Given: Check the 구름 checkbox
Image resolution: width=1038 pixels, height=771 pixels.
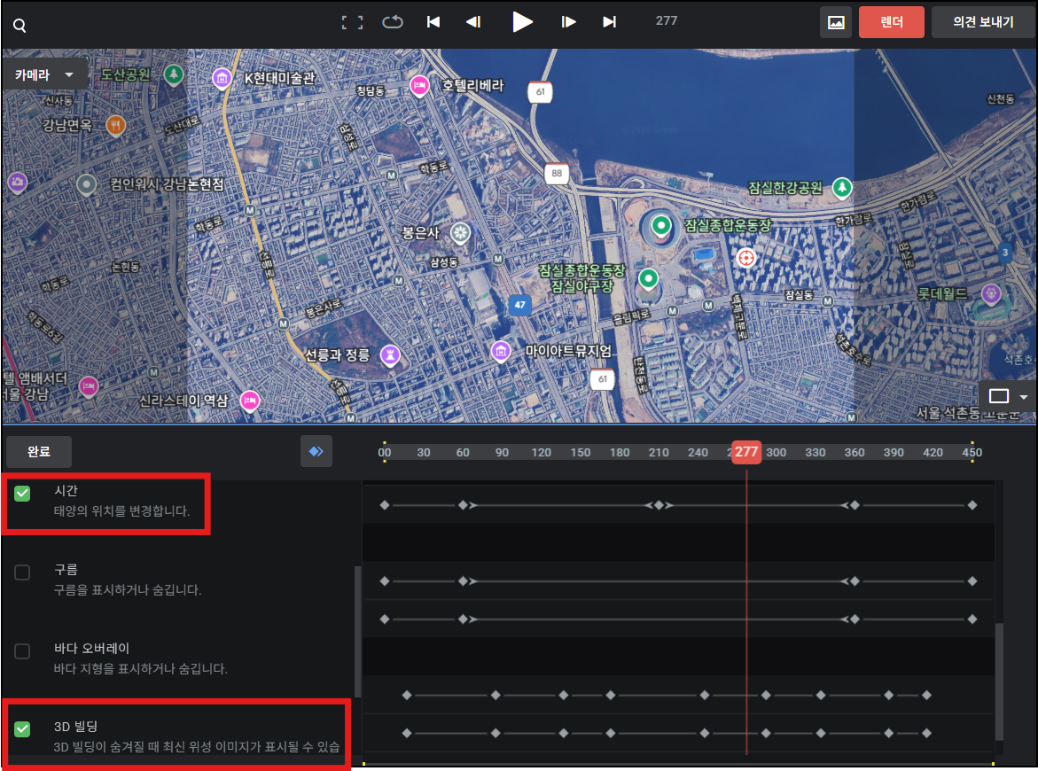Looking at the screenshot, I should tap(22, 572).
